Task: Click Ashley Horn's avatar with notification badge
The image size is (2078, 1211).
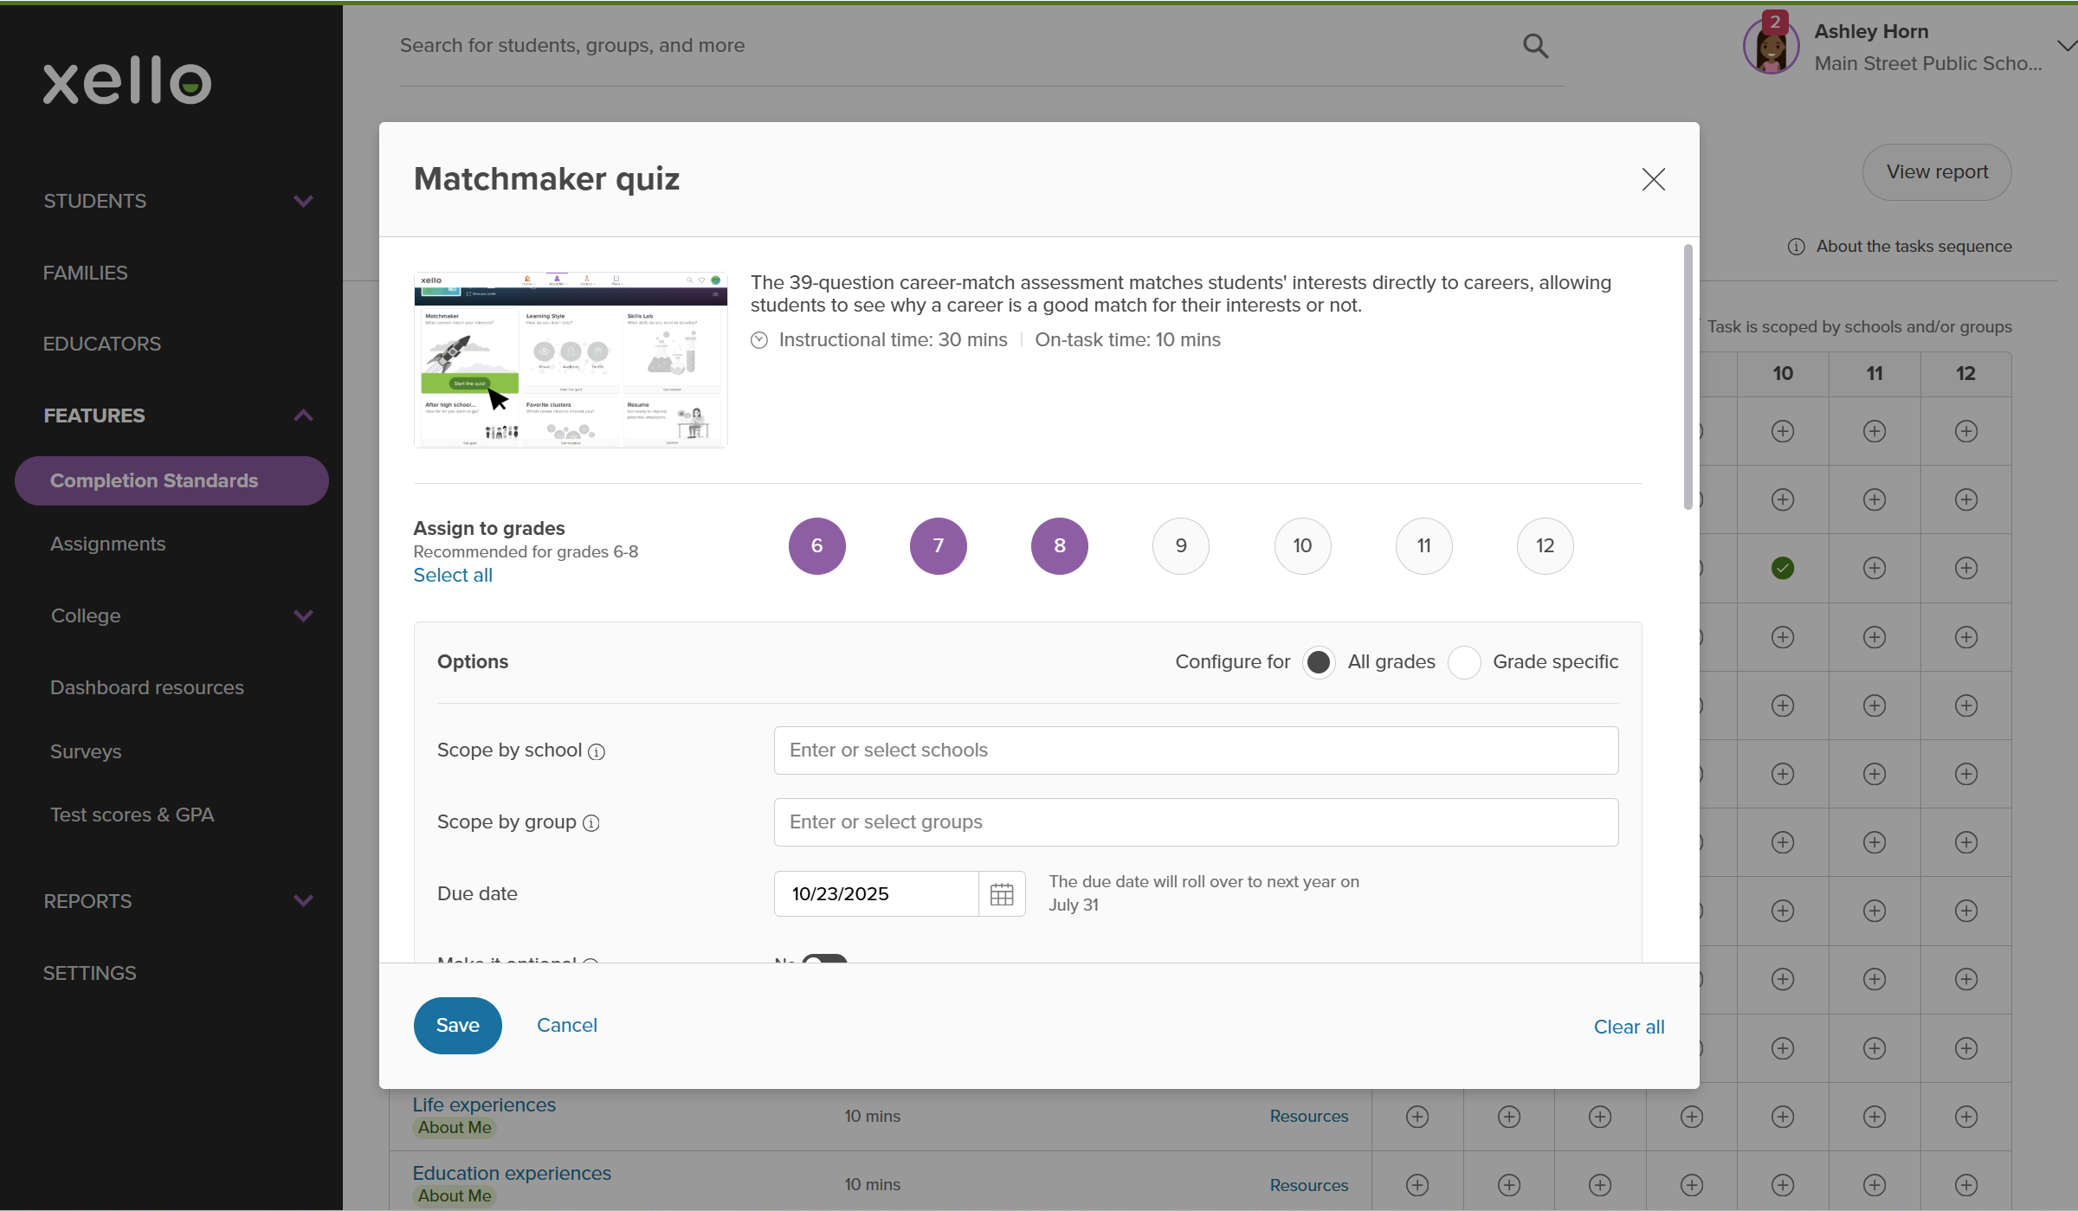Action: click(1771, 45)
